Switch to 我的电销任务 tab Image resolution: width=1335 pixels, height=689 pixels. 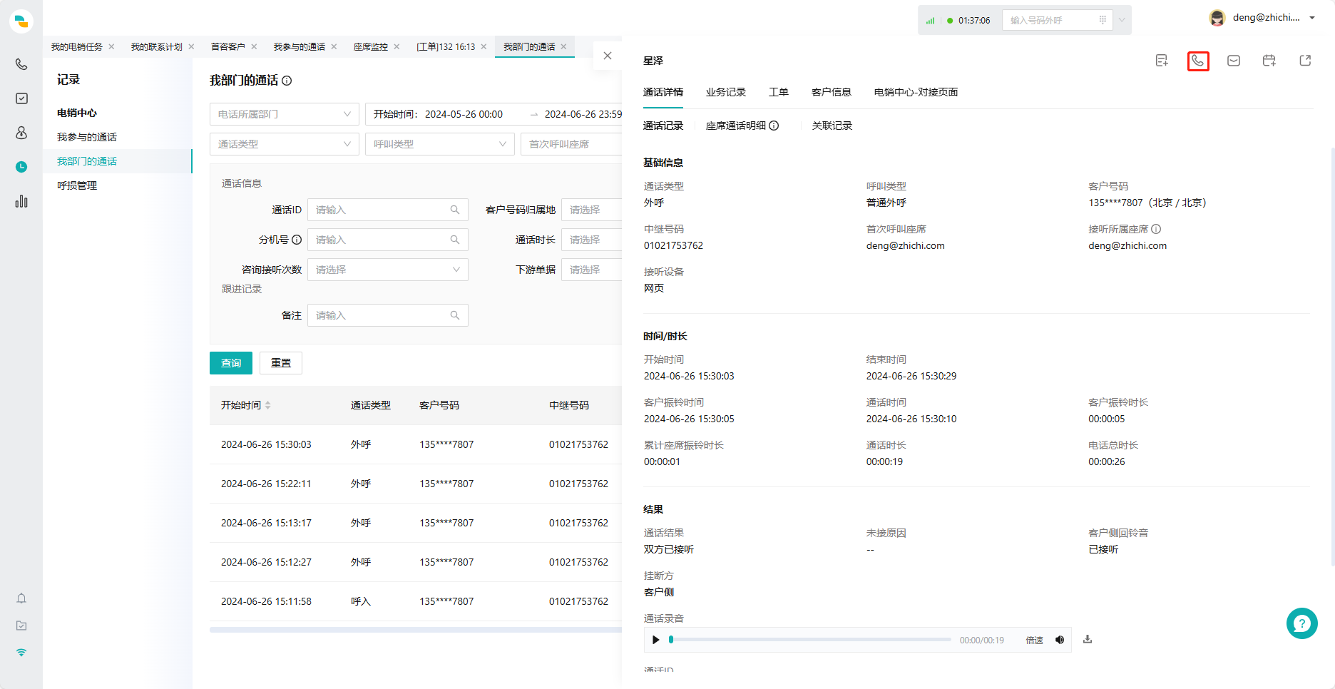77,47
